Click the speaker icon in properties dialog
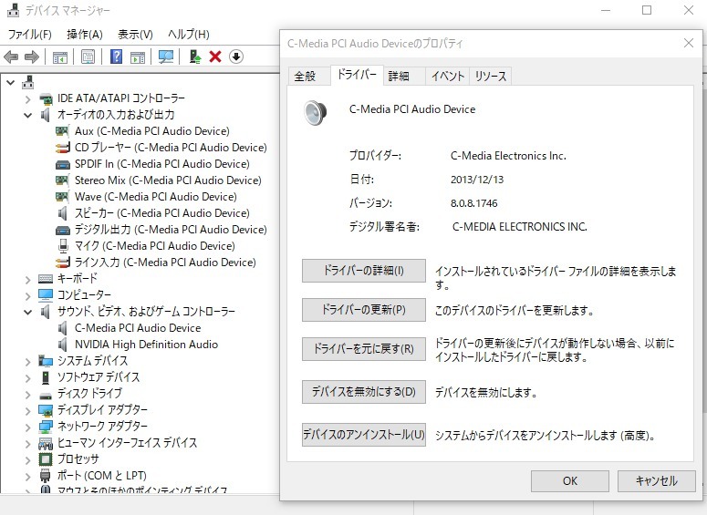Screen dimensions: 707x515 point(315,113)
